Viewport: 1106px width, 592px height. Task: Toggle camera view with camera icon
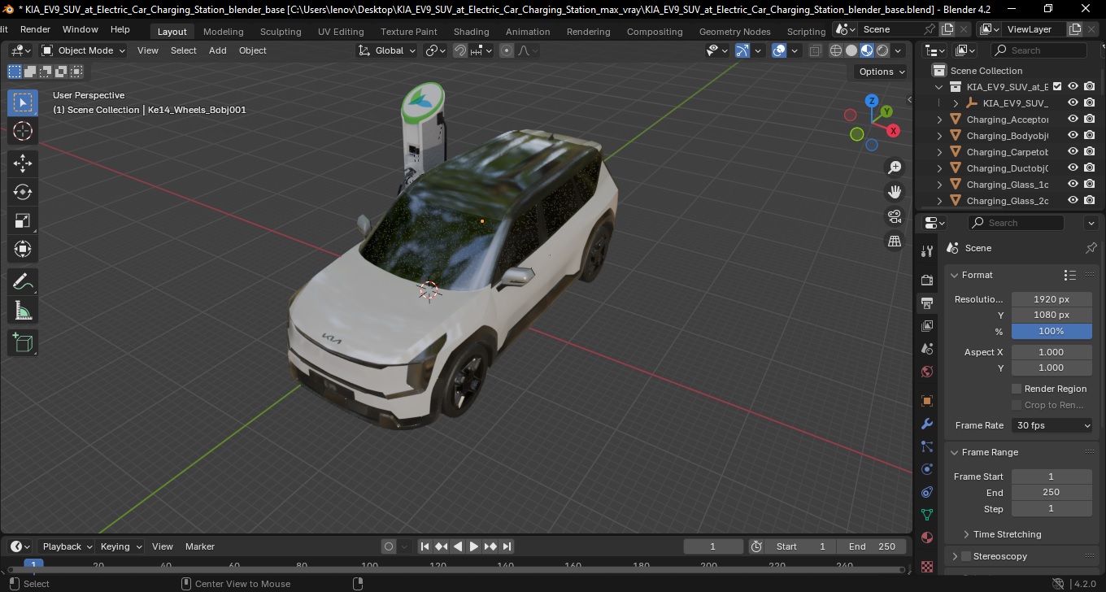tap(895, 216)
